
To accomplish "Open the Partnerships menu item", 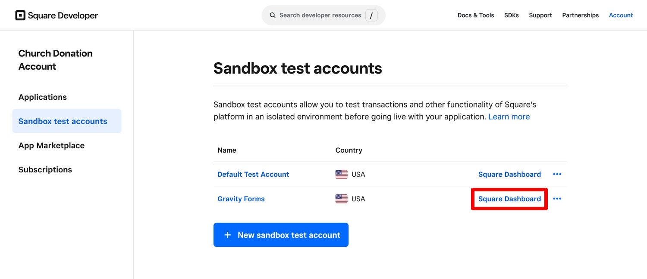I will [580, 15].
